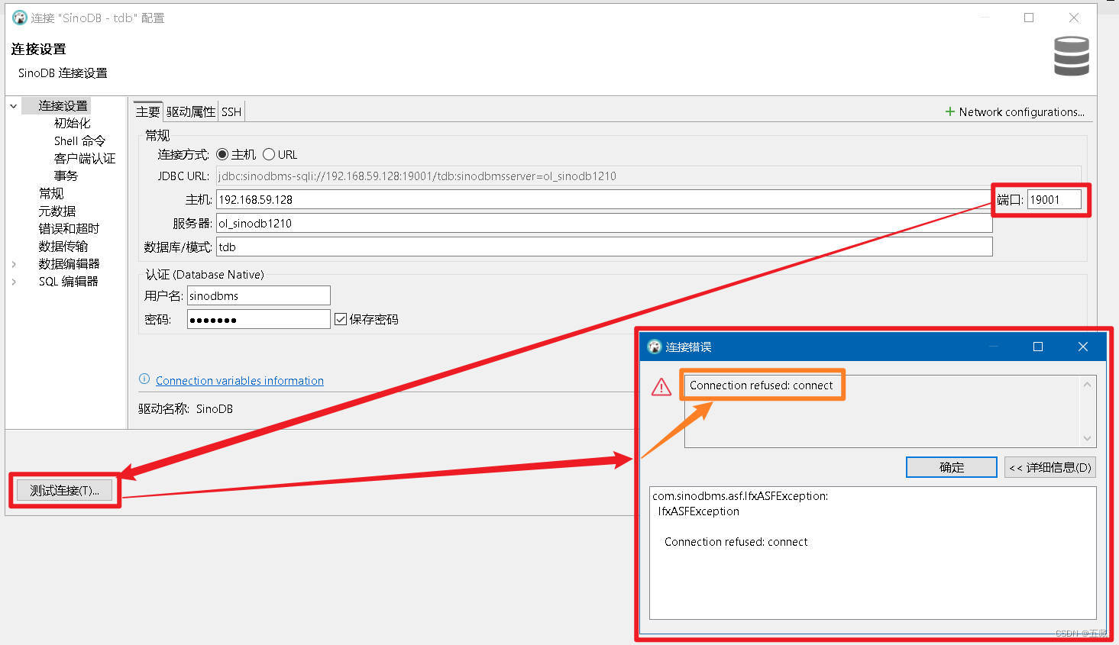This screenshot has height=645, width=1119.
Task: Select the 主机 connection mode radio button
Action: click(222, 154)
